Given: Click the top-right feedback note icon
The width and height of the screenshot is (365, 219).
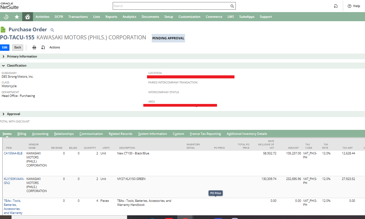Looking at the screenshot, I should click(x=336, y=6).
